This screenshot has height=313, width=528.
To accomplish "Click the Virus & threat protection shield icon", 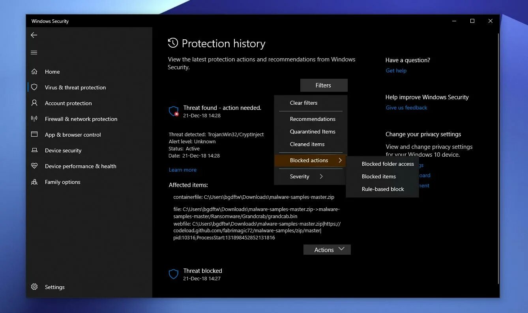I will click(x=34, y=87).
